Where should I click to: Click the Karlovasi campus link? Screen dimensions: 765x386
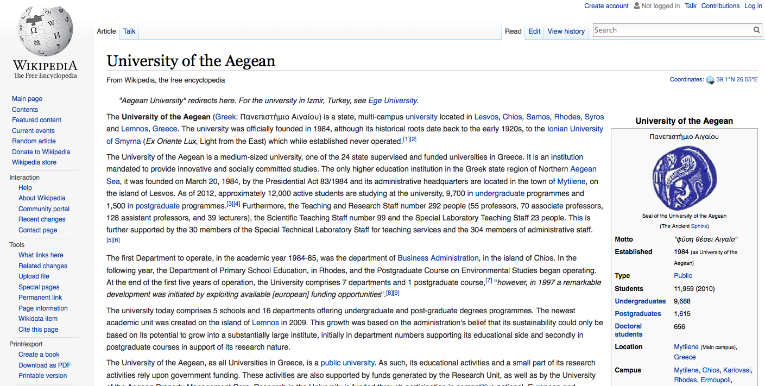pyautogui.click(x=737, y=370)
